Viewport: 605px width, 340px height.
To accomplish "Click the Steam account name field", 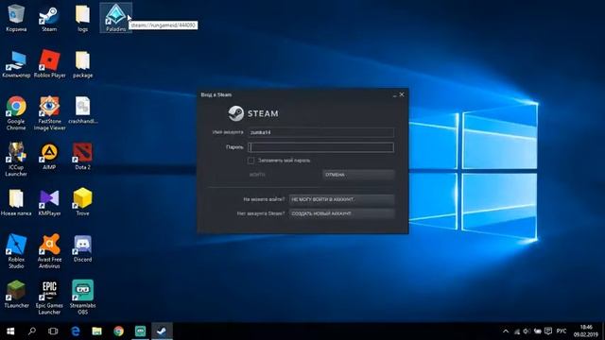I will (321, 132).
